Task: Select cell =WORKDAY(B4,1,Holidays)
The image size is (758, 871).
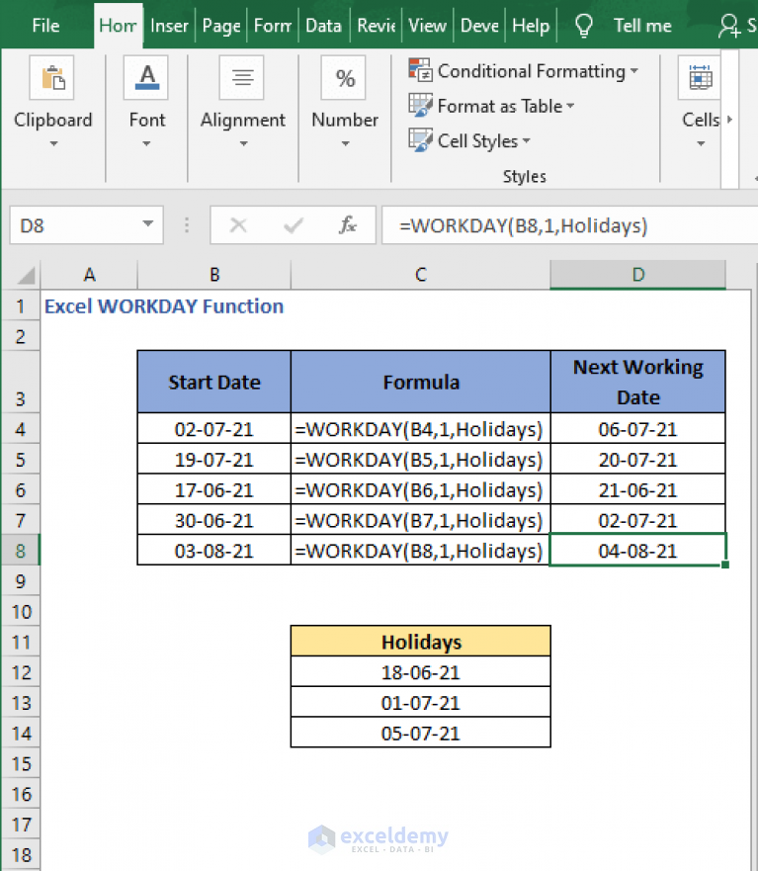Action: [421, 429]
